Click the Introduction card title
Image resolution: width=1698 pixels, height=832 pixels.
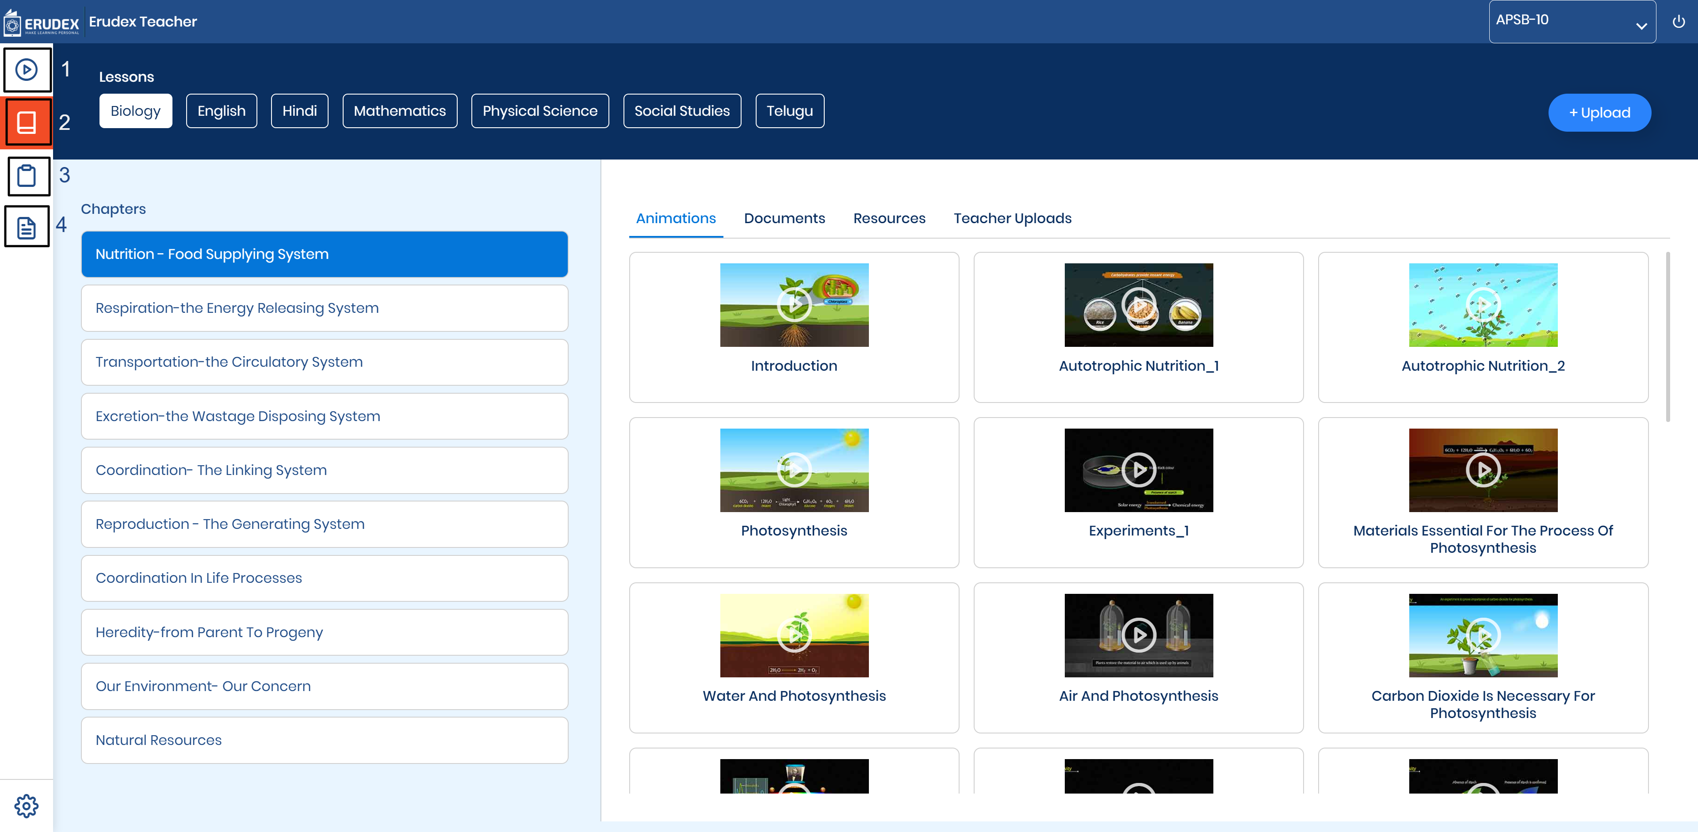(x=794, y=365)
